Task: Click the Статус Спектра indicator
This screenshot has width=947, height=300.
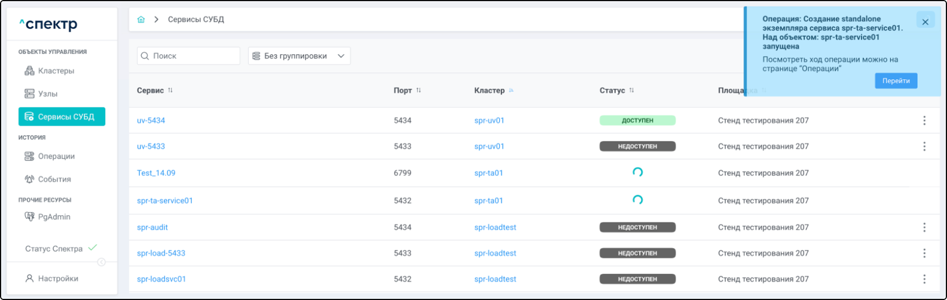Action: 60,249
